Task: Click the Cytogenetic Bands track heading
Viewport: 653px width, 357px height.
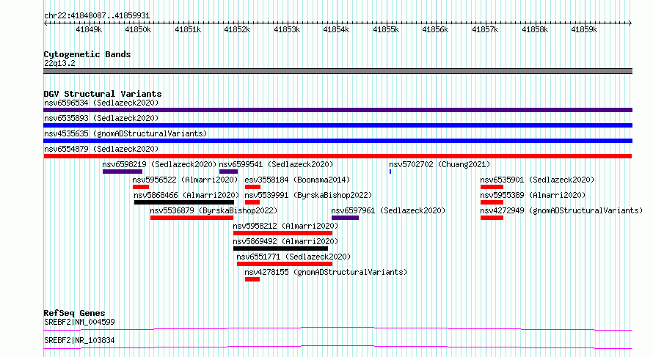Action: (87, 54)
